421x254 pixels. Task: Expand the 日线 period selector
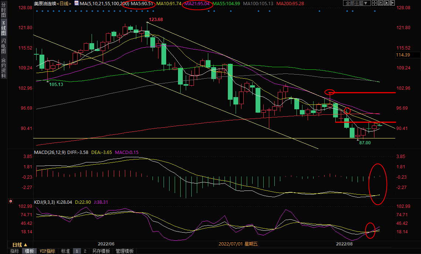point(20,245)
